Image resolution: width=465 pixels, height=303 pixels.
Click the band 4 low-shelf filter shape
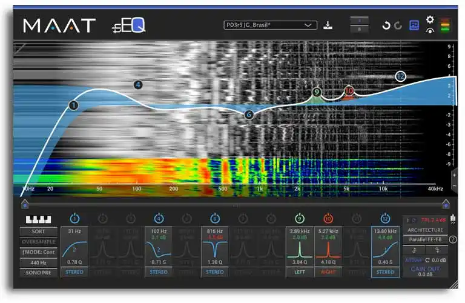point(159,249)
